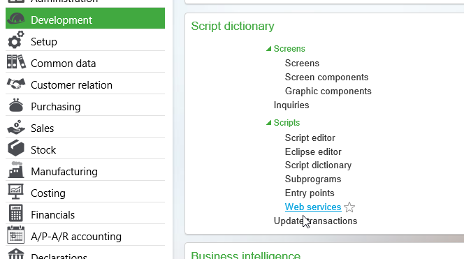The width and height of the screenshot is (464, 259).
Task: Click the Purchasing purse icon
Action: (x=16, y=105)
